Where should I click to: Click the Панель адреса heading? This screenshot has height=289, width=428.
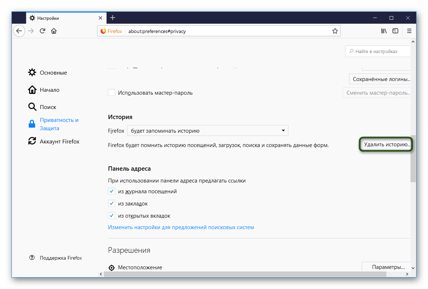[130, 169]
